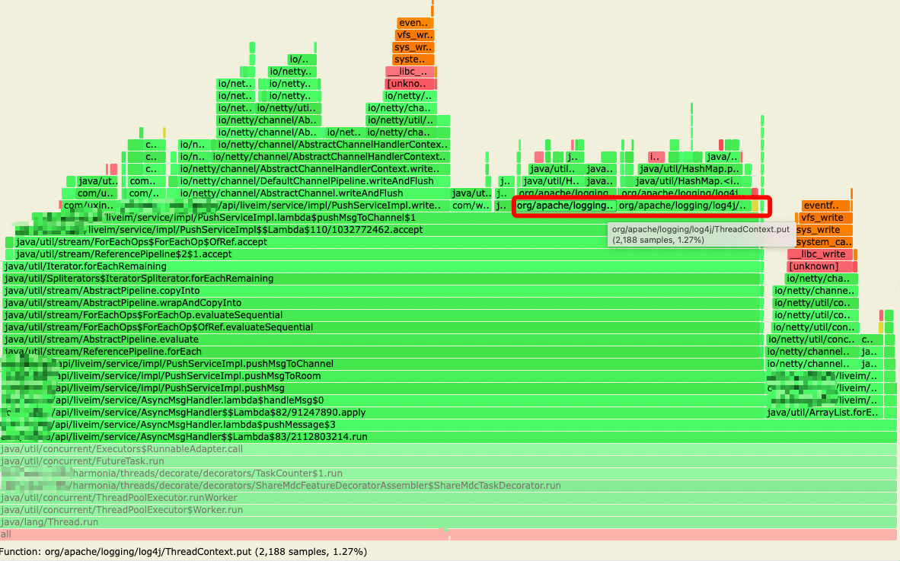
Task: Select the Executors$RunnableAdapter.call frame
Action: (x=449, y=449)
